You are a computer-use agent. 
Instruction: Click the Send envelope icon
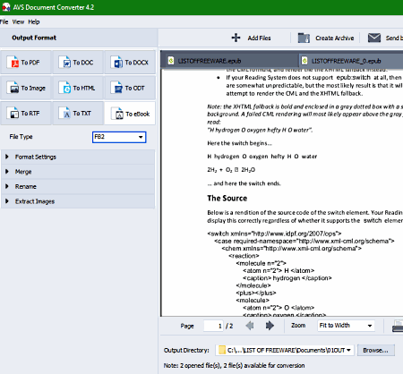pyautogui.click(x=374, y=38)
